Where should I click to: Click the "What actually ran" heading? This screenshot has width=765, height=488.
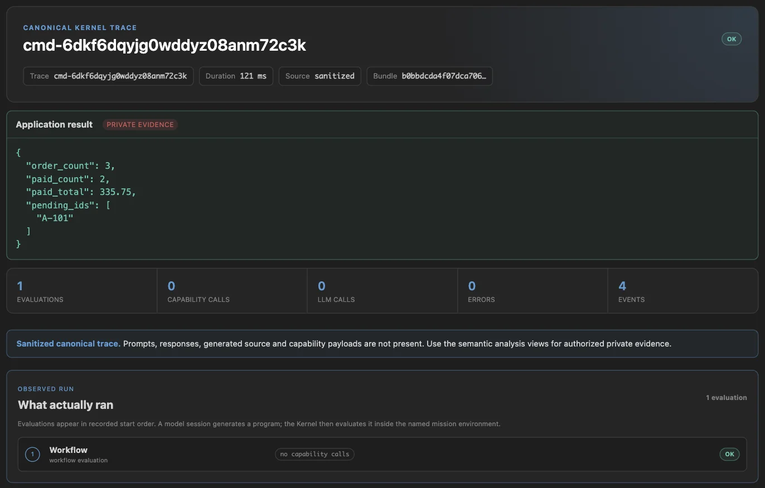tap(66, 405)
